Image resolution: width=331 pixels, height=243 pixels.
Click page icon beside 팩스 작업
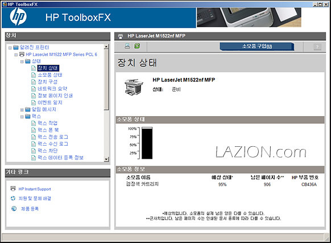34,123
